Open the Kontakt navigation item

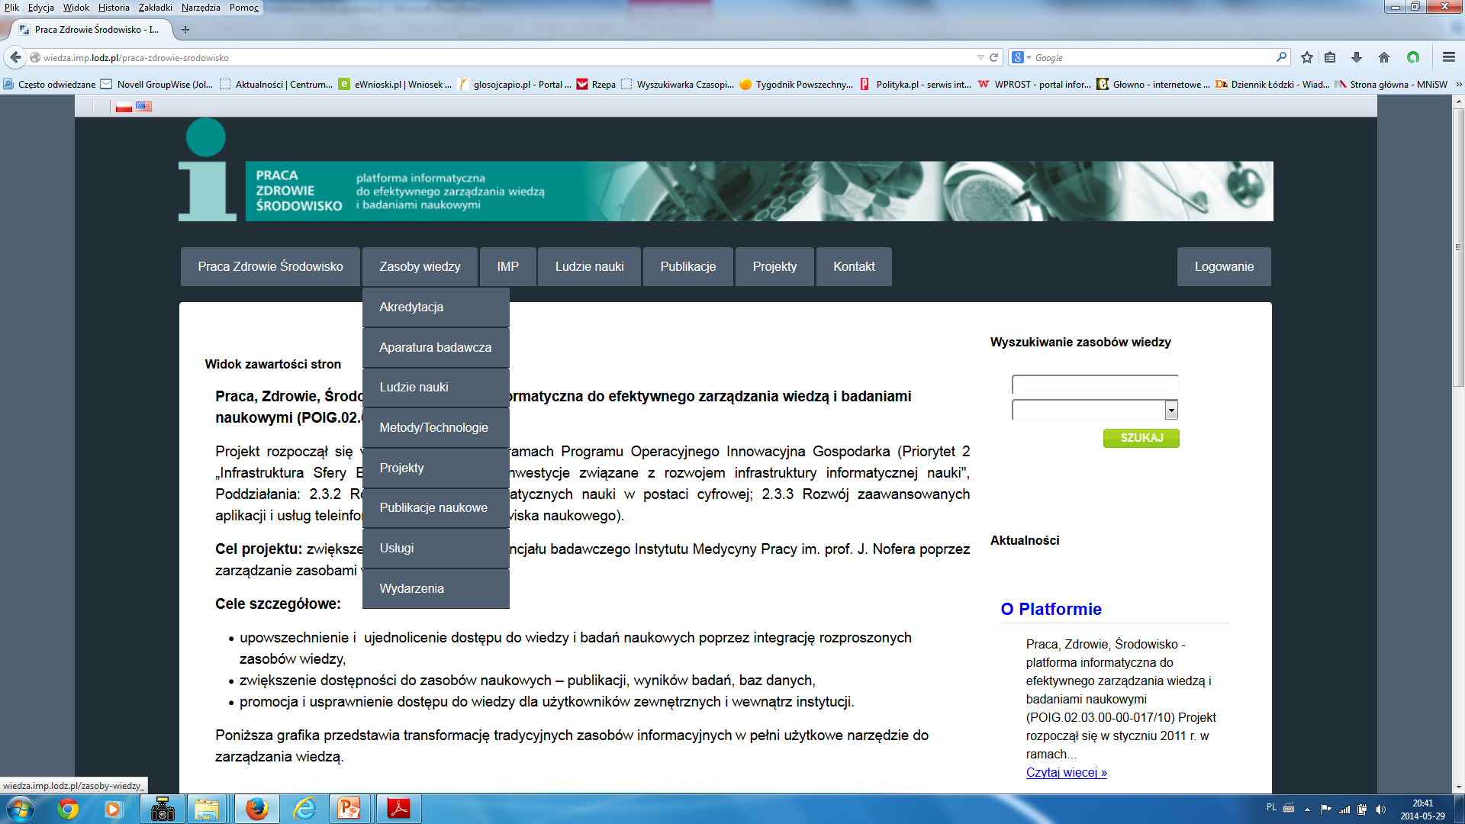pos(854,266)
